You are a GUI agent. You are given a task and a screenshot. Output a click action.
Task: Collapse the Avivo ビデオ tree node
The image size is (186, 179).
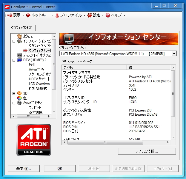point(14,103)
